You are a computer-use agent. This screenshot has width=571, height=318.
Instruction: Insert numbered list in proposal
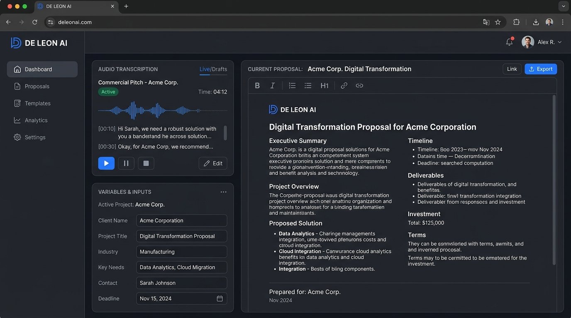pos(292,86)
